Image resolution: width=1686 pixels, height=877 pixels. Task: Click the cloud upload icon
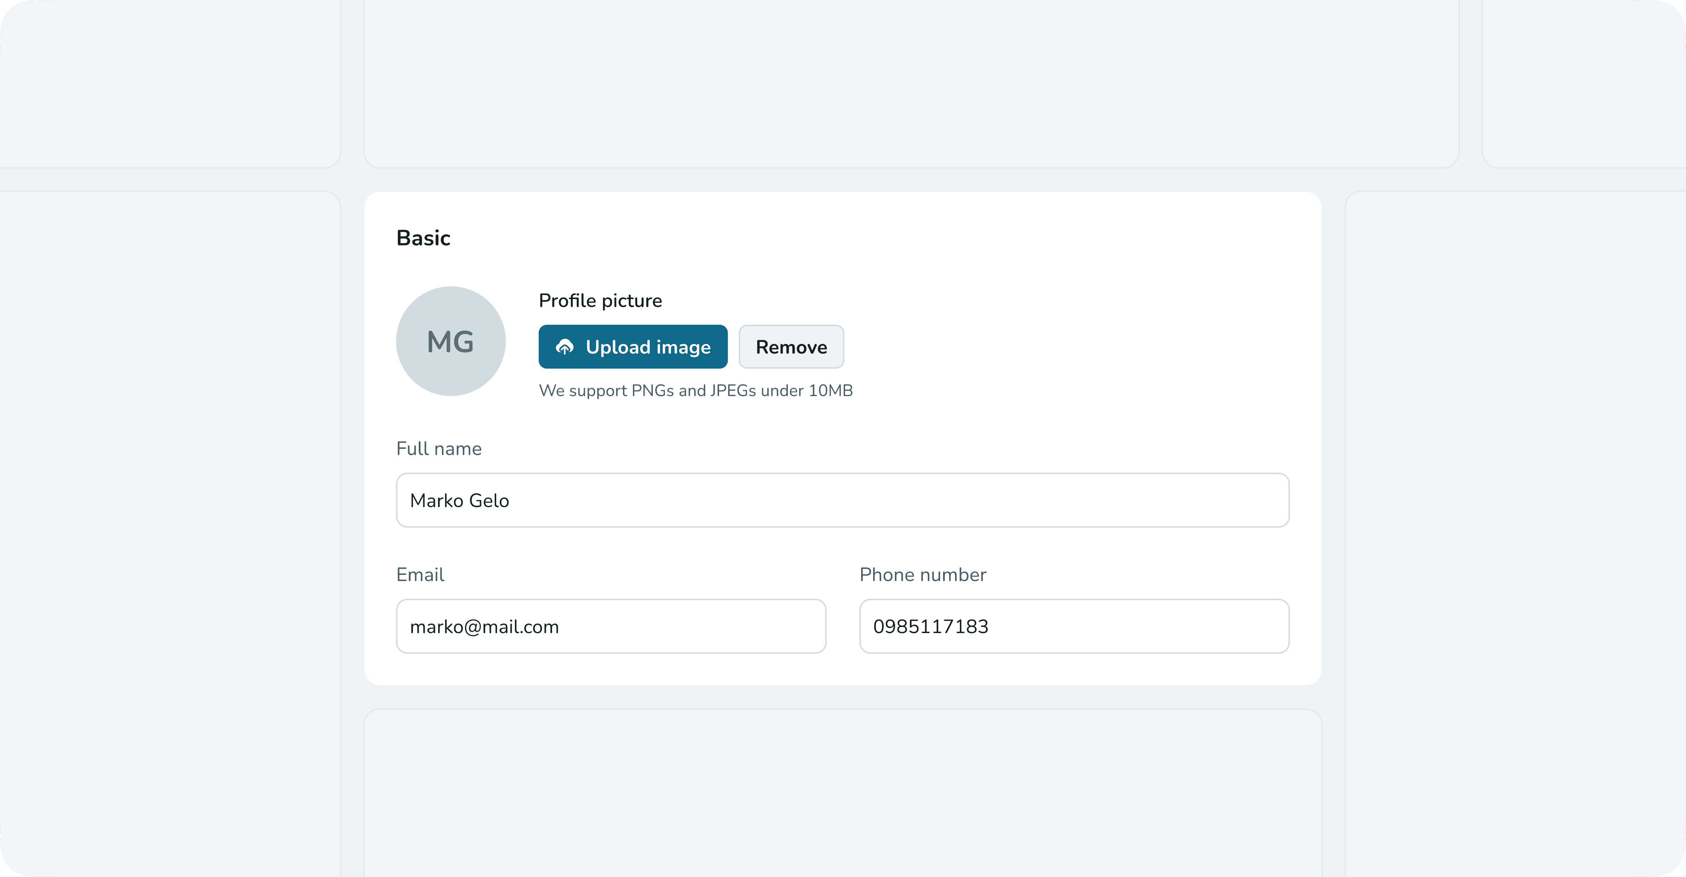[564, 347]
